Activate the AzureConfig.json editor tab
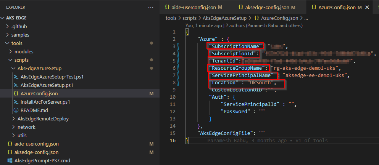The width and height of the screenshot is (379, 165). [x=337, y=7]
